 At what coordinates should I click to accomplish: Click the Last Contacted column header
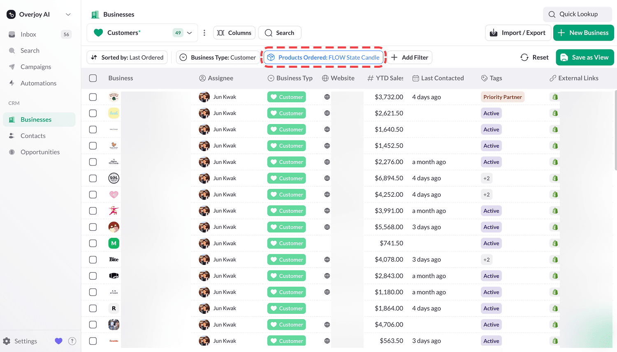438,78
